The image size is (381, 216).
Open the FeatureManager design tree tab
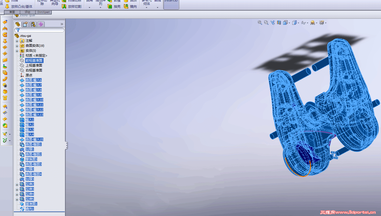[18, 24]
